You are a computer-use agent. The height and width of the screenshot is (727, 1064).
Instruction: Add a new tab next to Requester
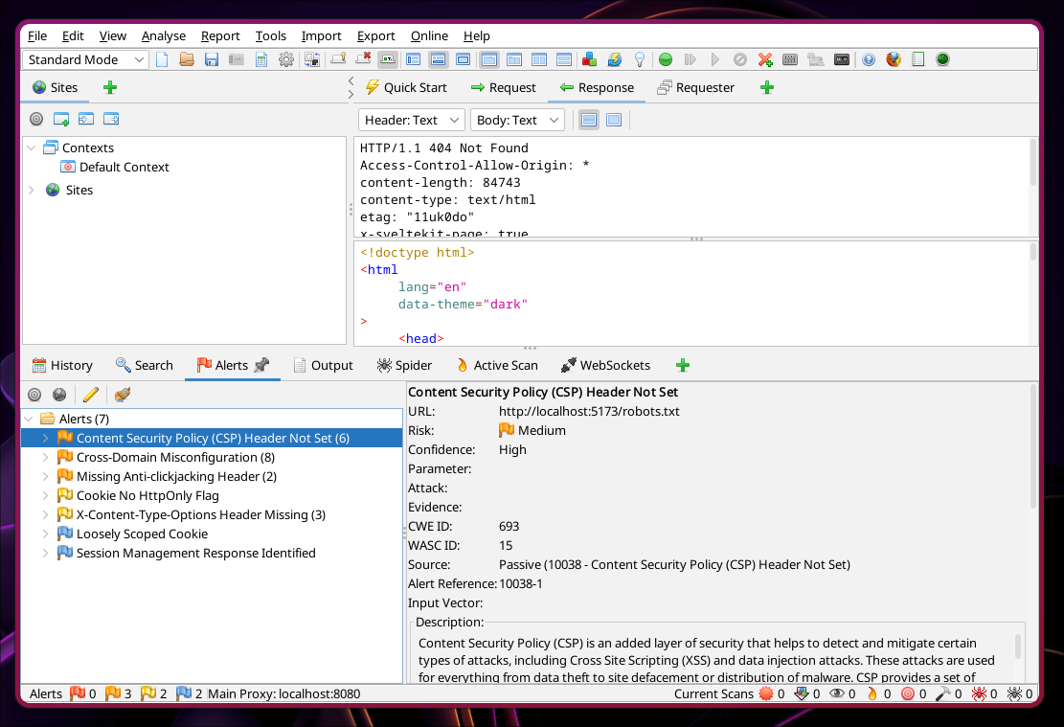[767, 87]
